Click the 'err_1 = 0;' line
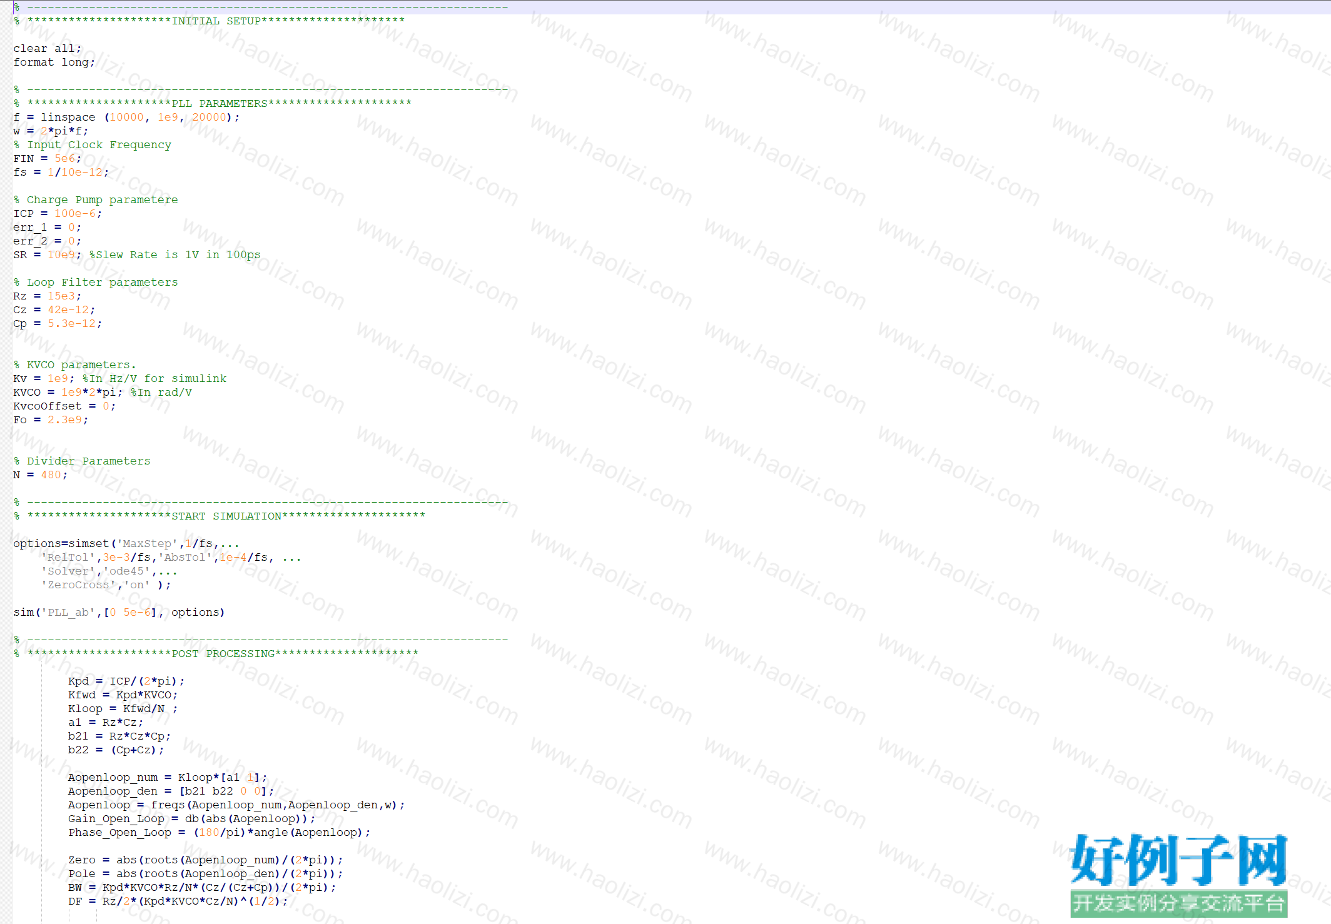 (47, 227)
